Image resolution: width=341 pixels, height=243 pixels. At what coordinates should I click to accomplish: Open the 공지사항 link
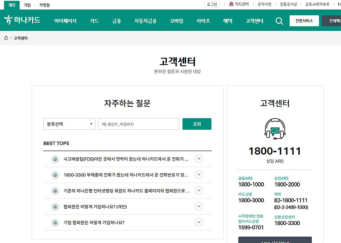click(x=265, y=4)
